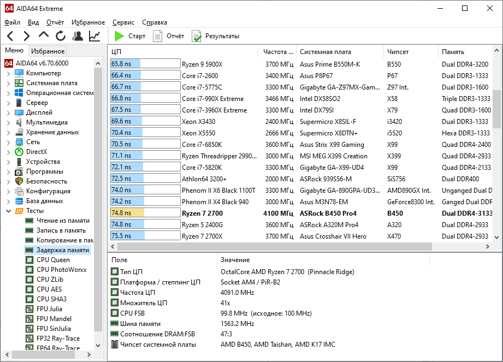Switch to the Меню sidebar tab

point(14,50)
